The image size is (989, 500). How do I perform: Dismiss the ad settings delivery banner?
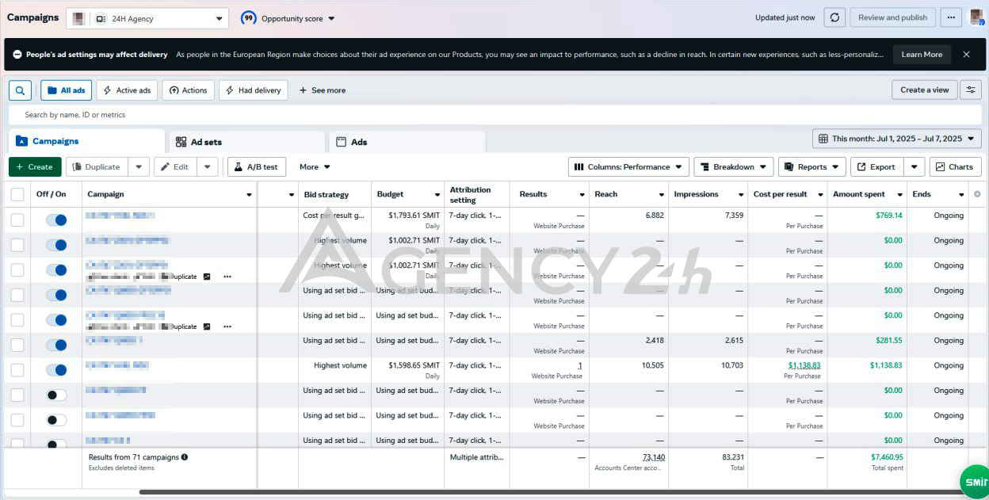click(x=966, y=55)
